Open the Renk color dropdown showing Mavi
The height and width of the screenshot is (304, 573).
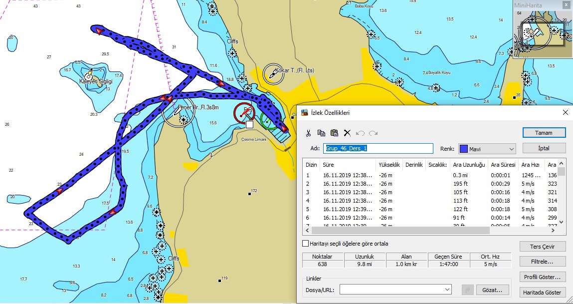click(x=487, y=149)
